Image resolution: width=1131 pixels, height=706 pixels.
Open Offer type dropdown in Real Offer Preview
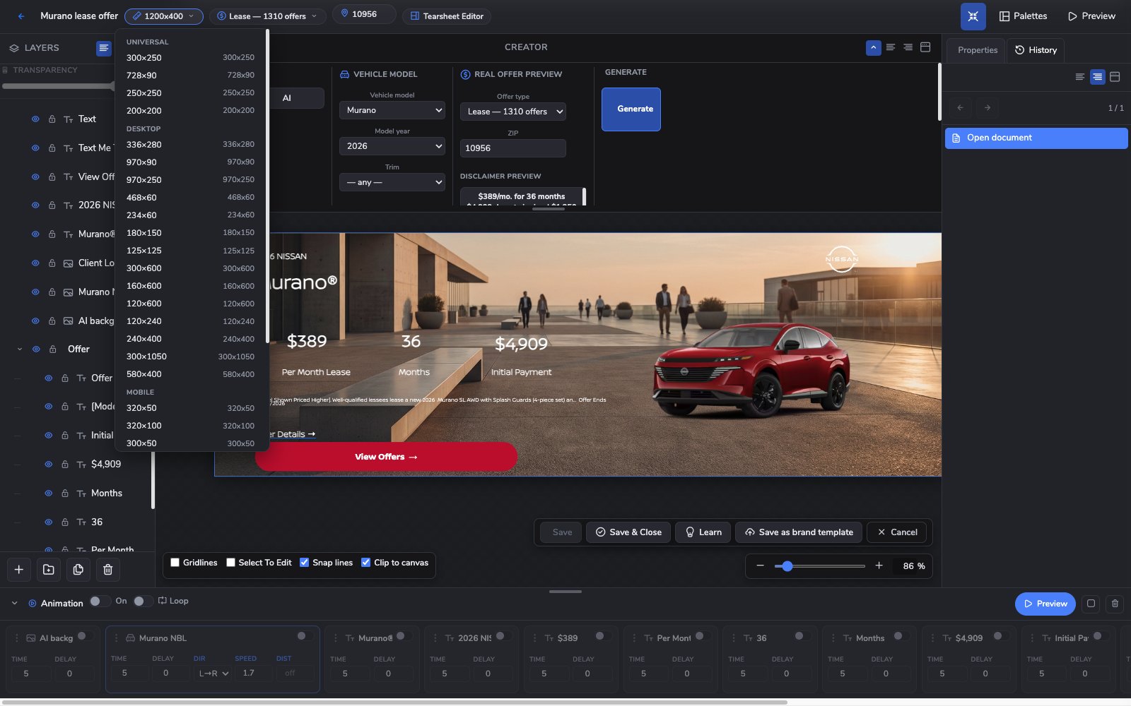point(513,112)
